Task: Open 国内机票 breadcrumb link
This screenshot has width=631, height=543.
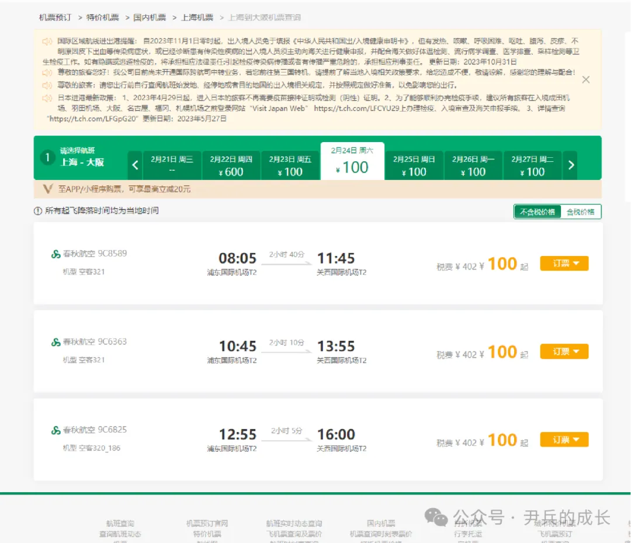Action: pyautogui.click(x=150, y=18)
